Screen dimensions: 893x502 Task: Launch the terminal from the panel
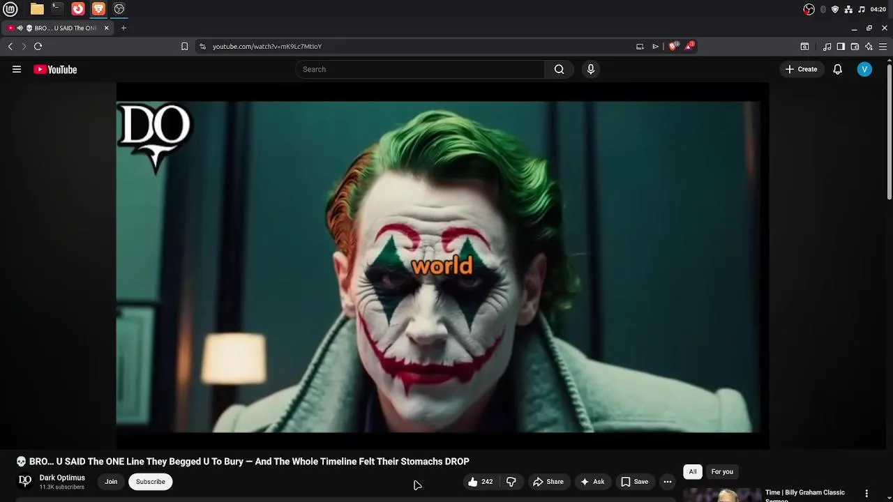click(57, 9)
